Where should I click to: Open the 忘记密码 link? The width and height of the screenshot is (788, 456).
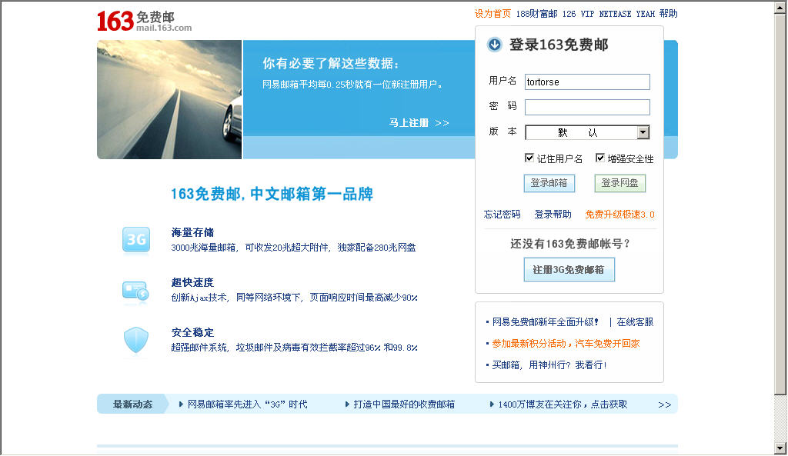point(502,215)
